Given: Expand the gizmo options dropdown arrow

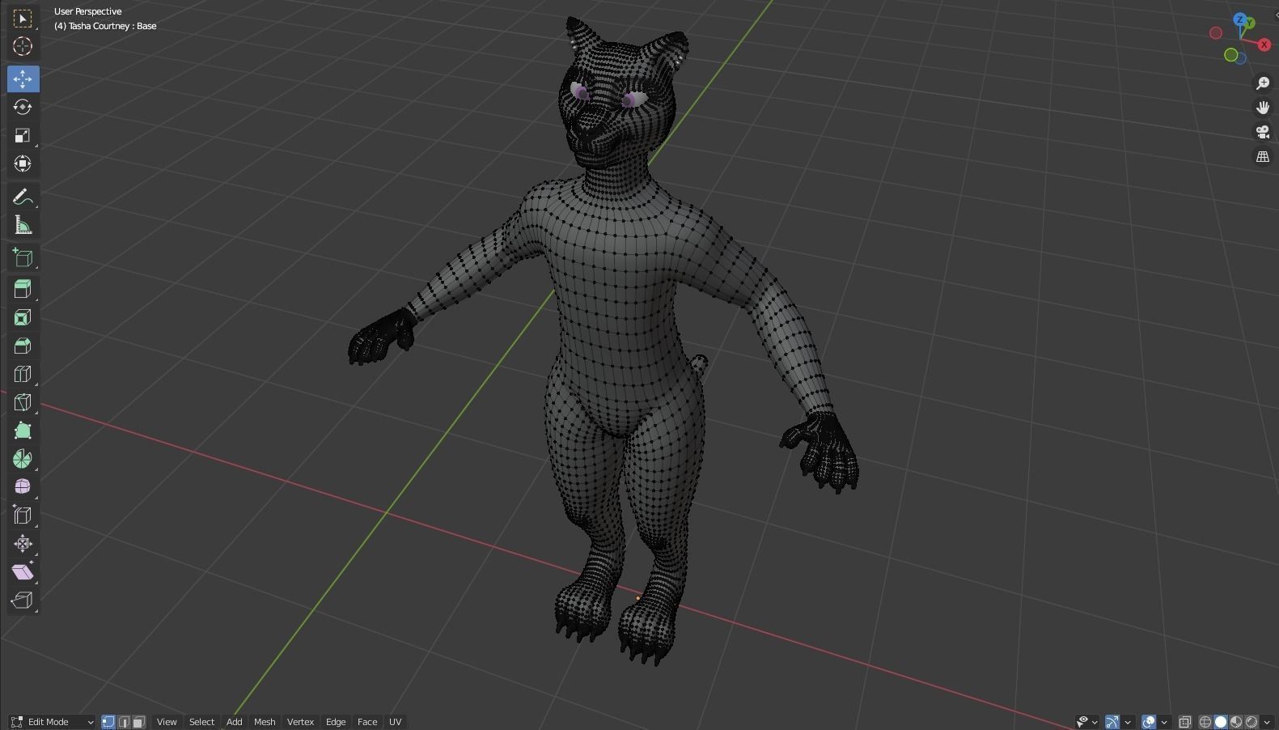Looking at the screenshot, I should coord(1128,722).
